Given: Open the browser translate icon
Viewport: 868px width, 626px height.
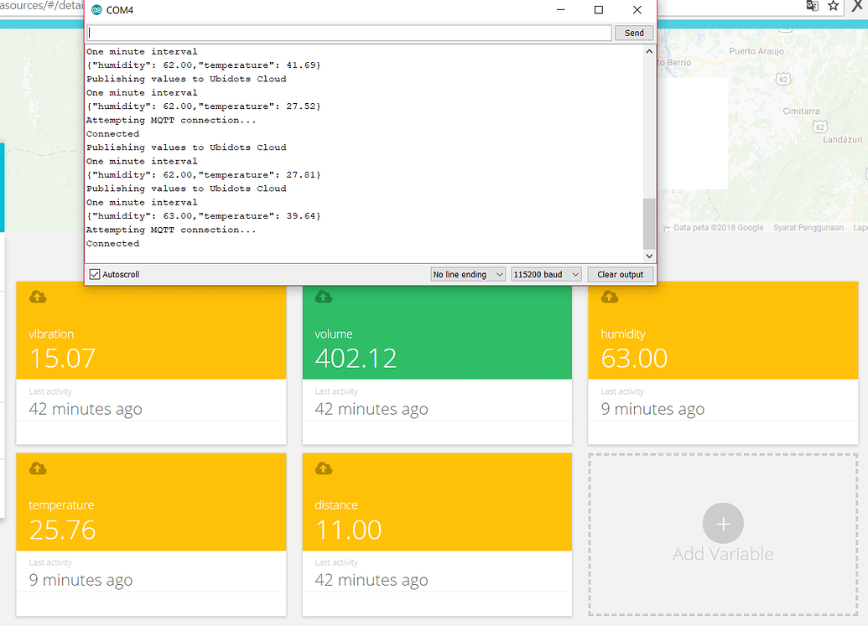Looking at the screenshot, I should 812,6.
